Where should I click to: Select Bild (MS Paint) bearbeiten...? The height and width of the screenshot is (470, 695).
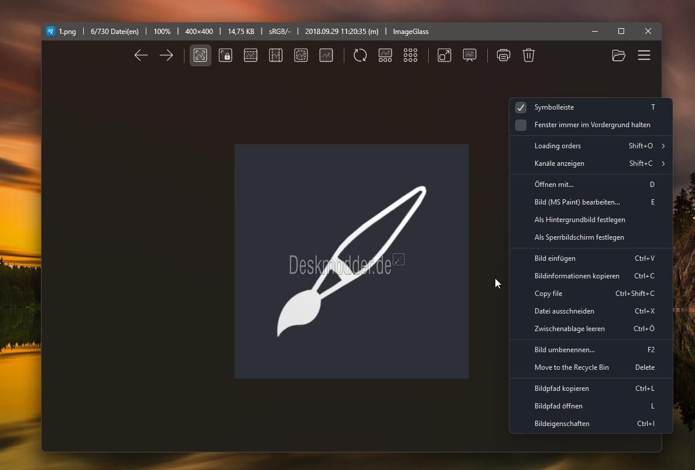[x=591, y=202]
